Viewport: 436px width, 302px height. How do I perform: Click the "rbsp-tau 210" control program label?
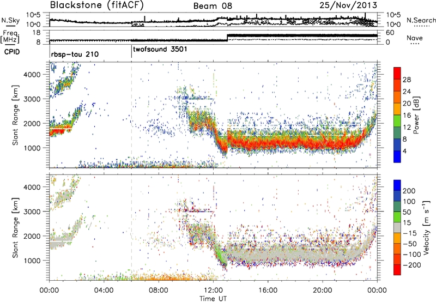point(75,54)
